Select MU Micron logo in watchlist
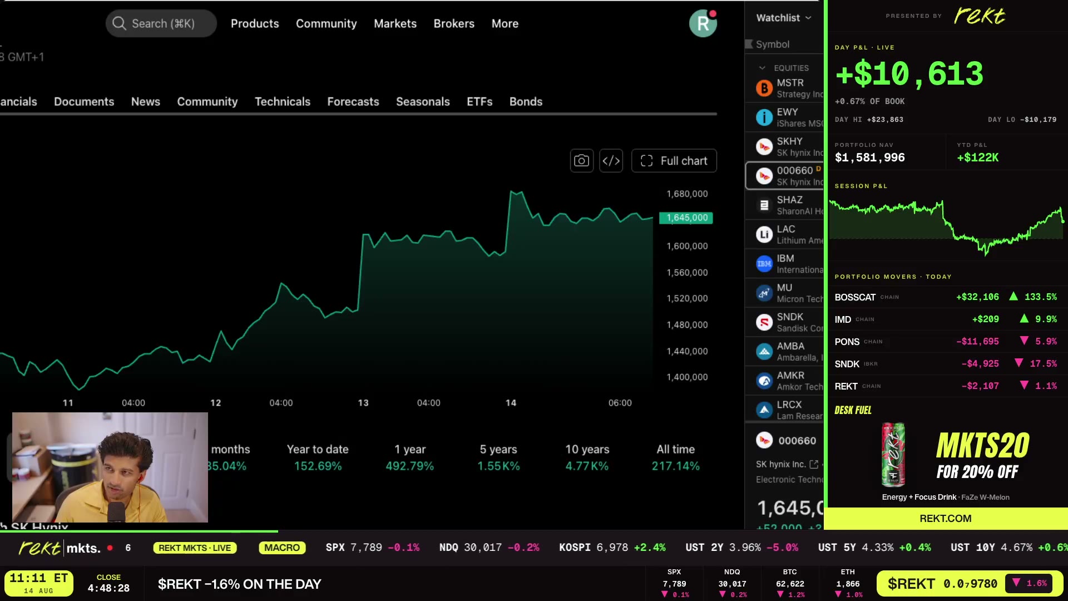 (x=764, y=293)
